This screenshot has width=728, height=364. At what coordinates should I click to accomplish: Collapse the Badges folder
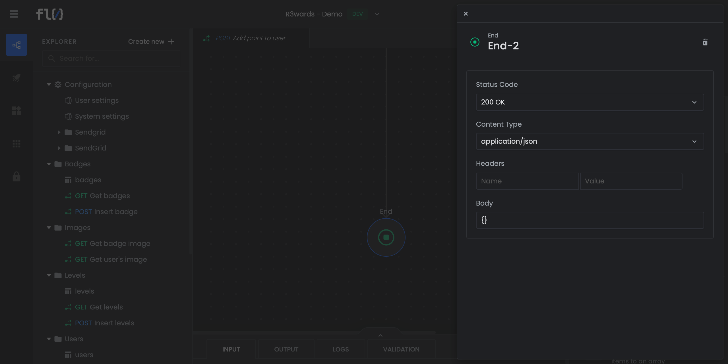(x=49, y=164)
